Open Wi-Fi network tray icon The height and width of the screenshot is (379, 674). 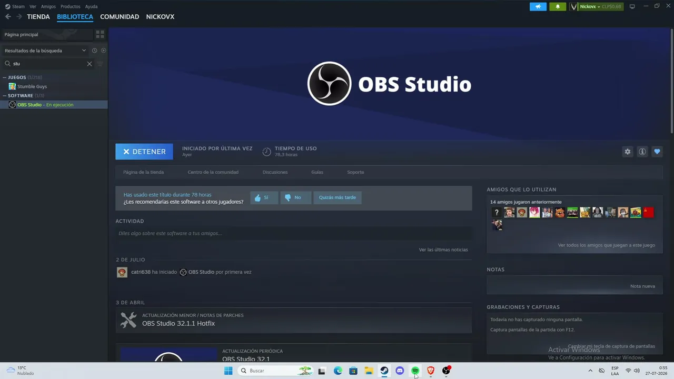(628, 371)
